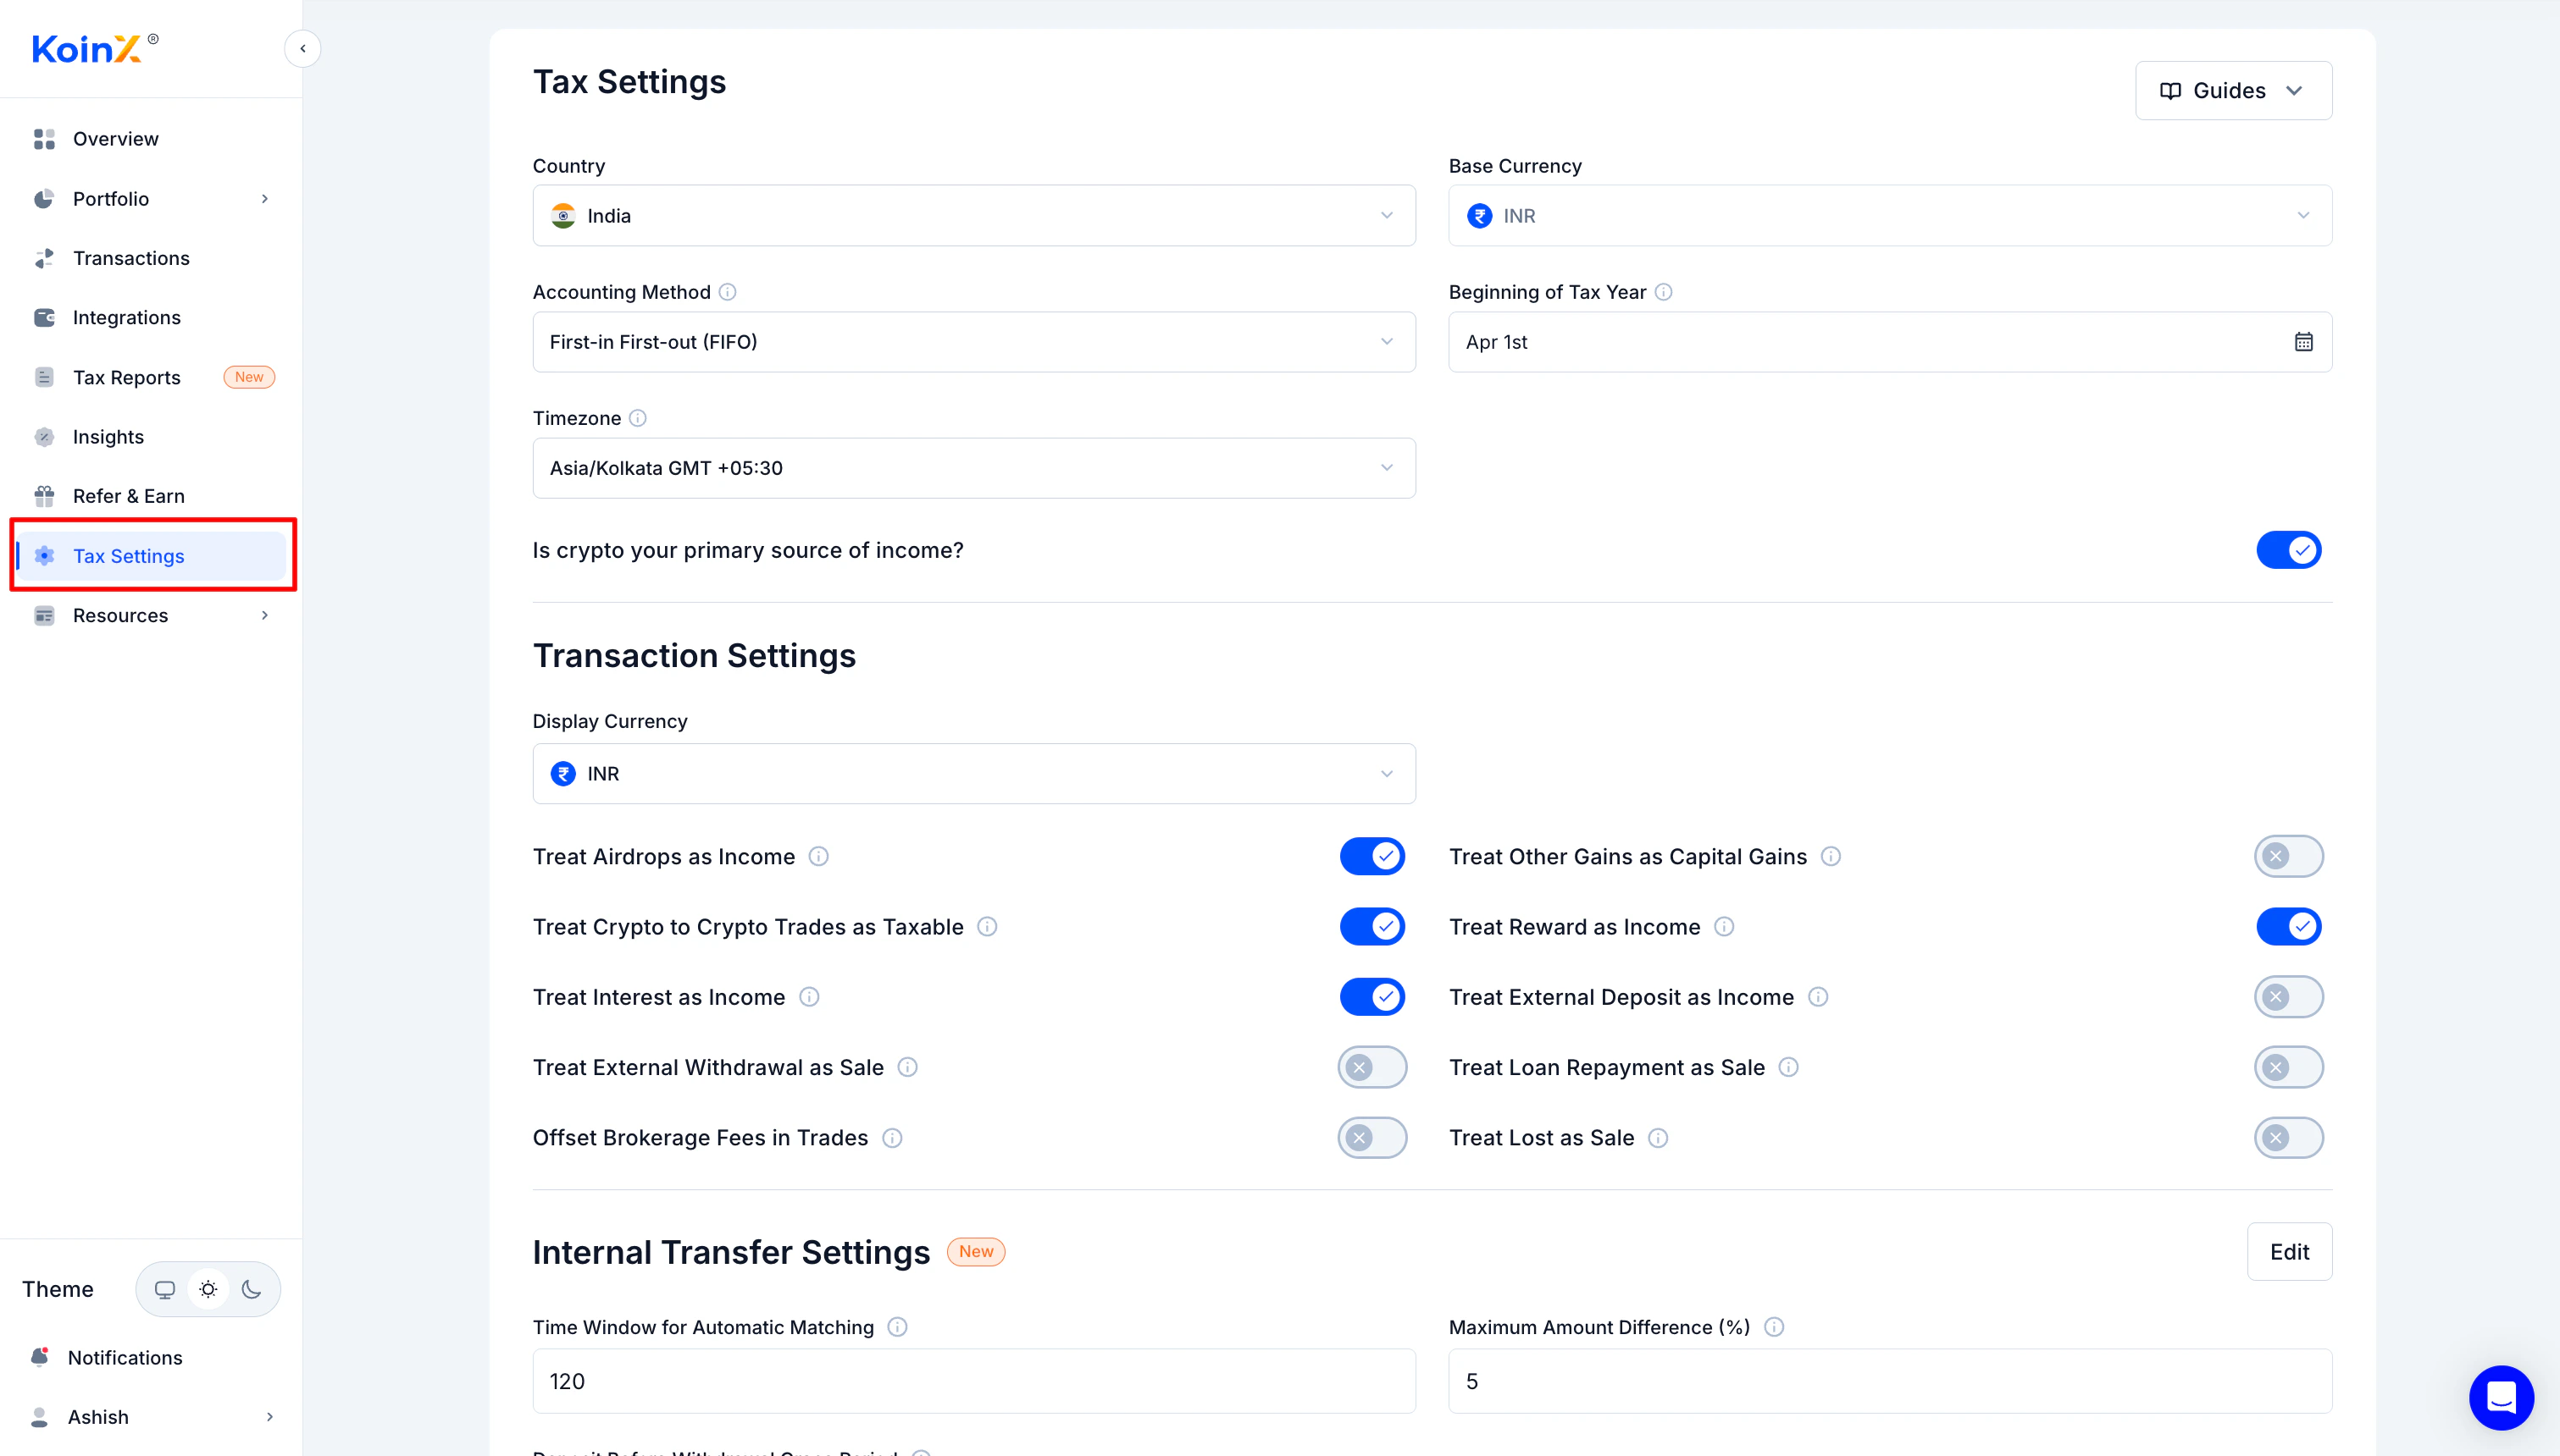
Task: Click Time Window for Automatic Matching field
Action: [972, 1381]
